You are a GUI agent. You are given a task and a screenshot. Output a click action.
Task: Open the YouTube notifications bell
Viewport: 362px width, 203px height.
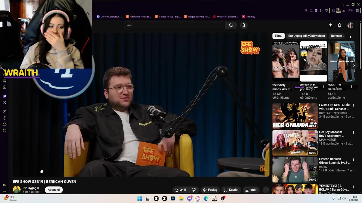click(340, 25)
